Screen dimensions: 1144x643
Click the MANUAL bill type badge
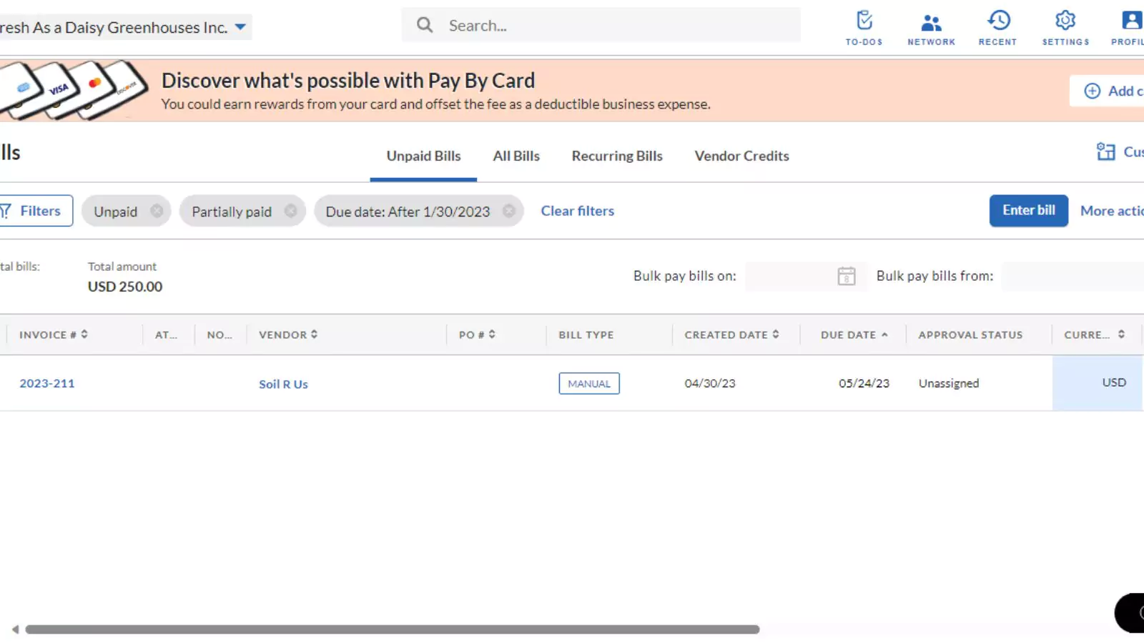pyautogui.click(x=589, y=384)
